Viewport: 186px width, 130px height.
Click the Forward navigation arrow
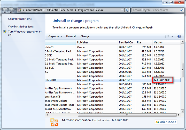(11, 10)
